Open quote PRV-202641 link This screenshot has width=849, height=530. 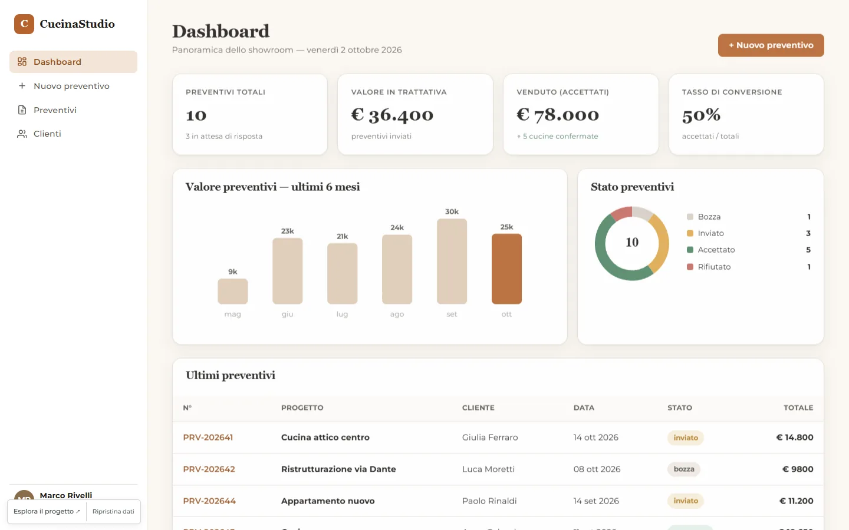click(208, 438)
